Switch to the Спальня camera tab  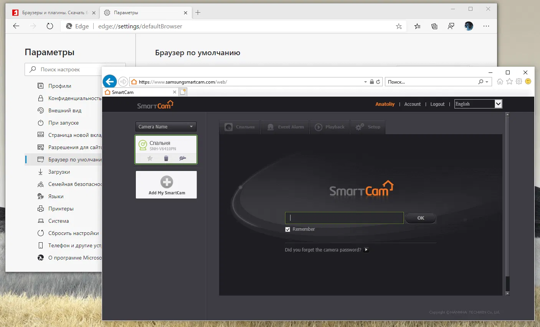pos(239,127)
